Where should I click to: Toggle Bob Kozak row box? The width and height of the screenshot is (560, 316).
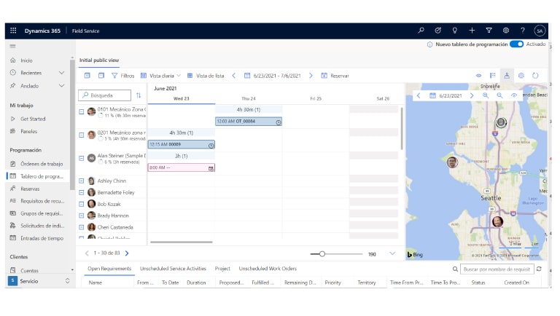coord(82,204)
